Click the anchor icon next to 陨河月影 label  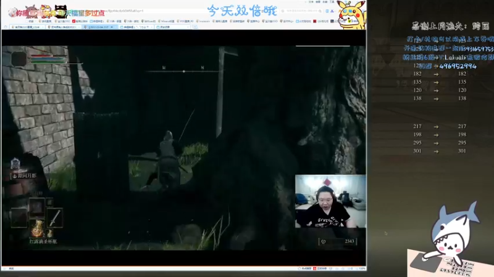coord(14,176)
